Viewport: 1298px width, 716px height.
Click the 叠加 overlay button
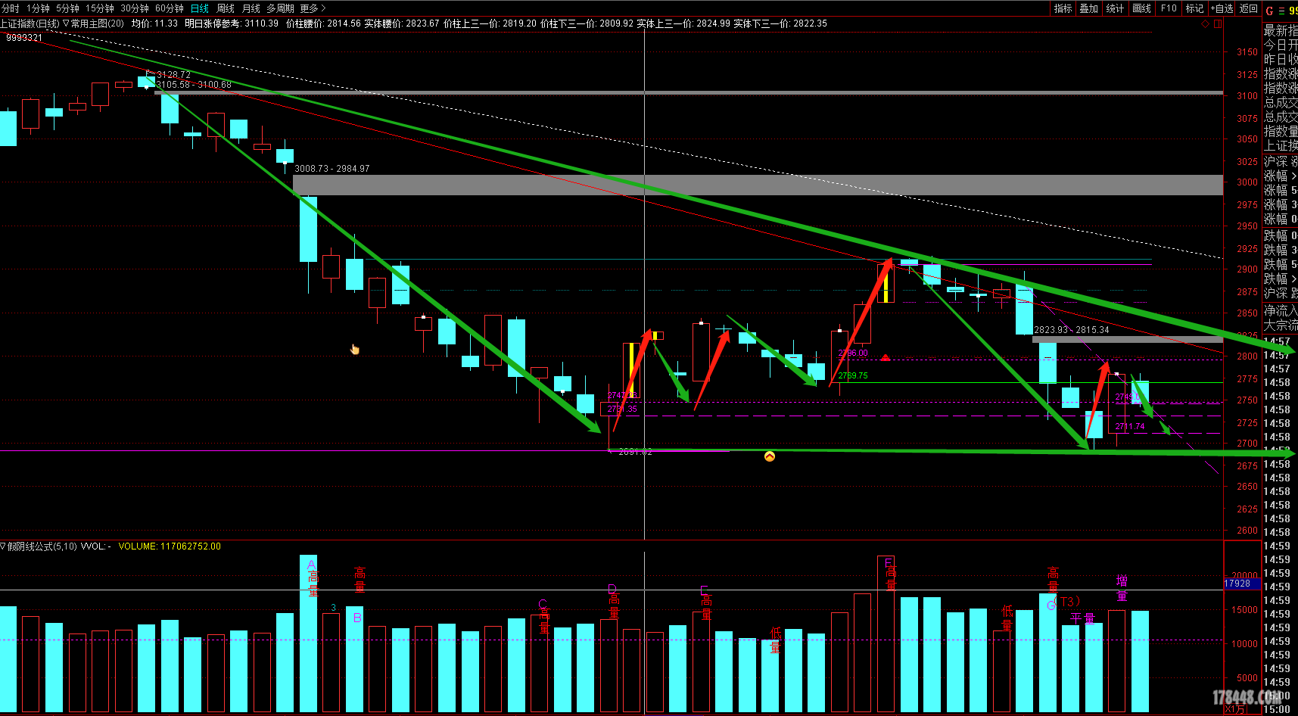coord(1089,8)
